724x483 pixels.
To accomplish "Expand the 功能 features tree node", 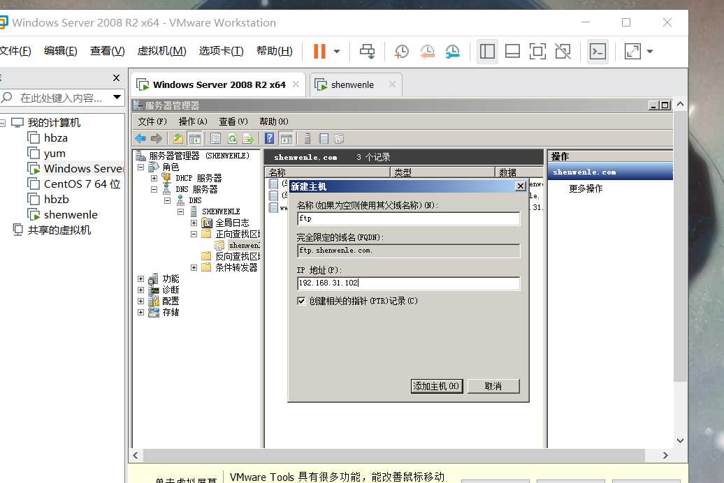I will 141,278.
